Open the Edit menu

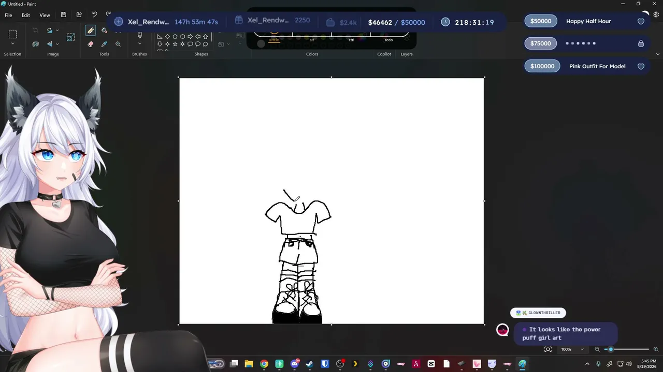pyautogui.click(x=25, y=15)
